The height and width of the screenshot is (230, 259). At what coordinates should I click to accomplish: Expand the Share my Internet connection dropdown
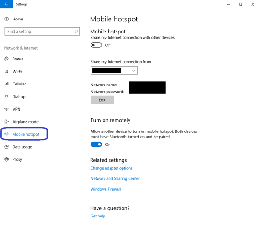pos(114,71)
